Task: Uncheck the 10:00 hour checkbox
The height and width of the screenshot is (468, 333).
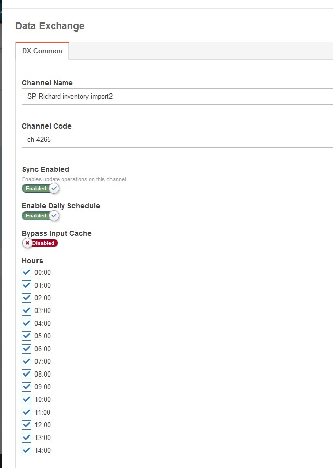Action: click(26, 399)
